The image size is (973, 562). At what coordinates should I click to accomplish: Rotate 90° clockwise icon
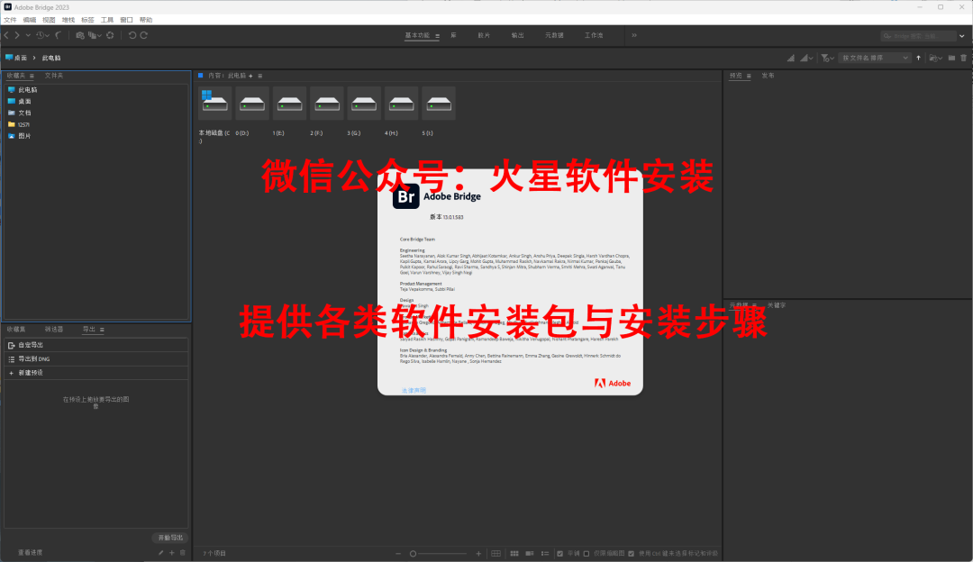144,35
